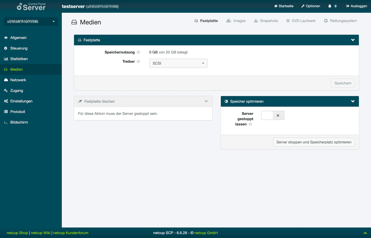
Task: Collapse the Speicher optimieren panel
Action: pos(353,102)
